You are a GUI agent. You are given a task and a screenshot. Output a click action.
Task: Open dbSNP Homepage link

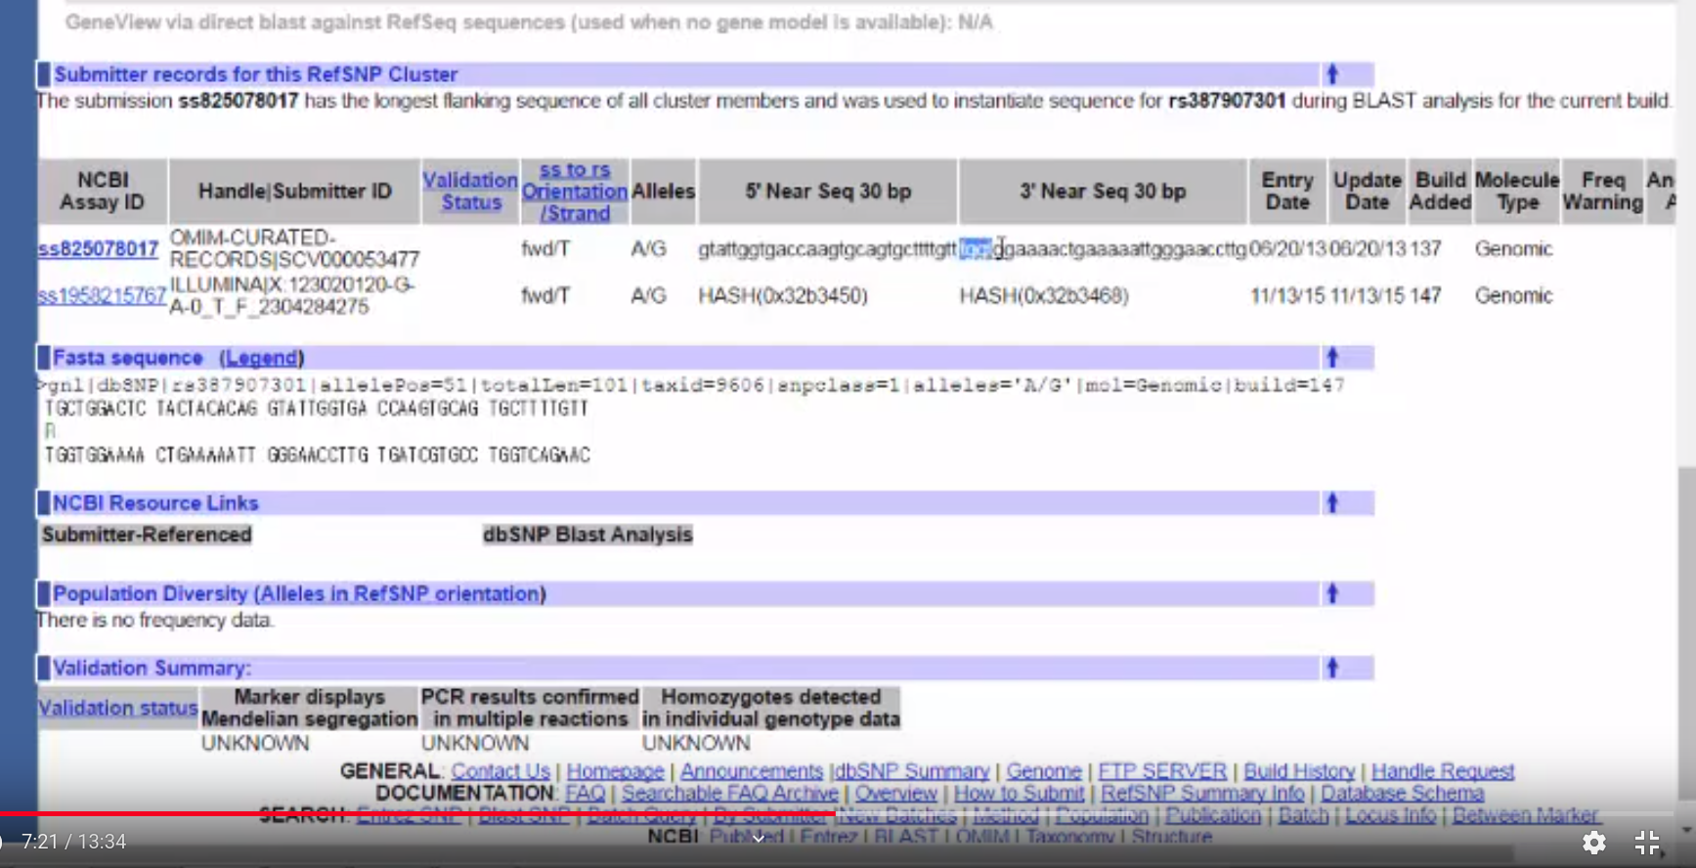tap(615, 771)
